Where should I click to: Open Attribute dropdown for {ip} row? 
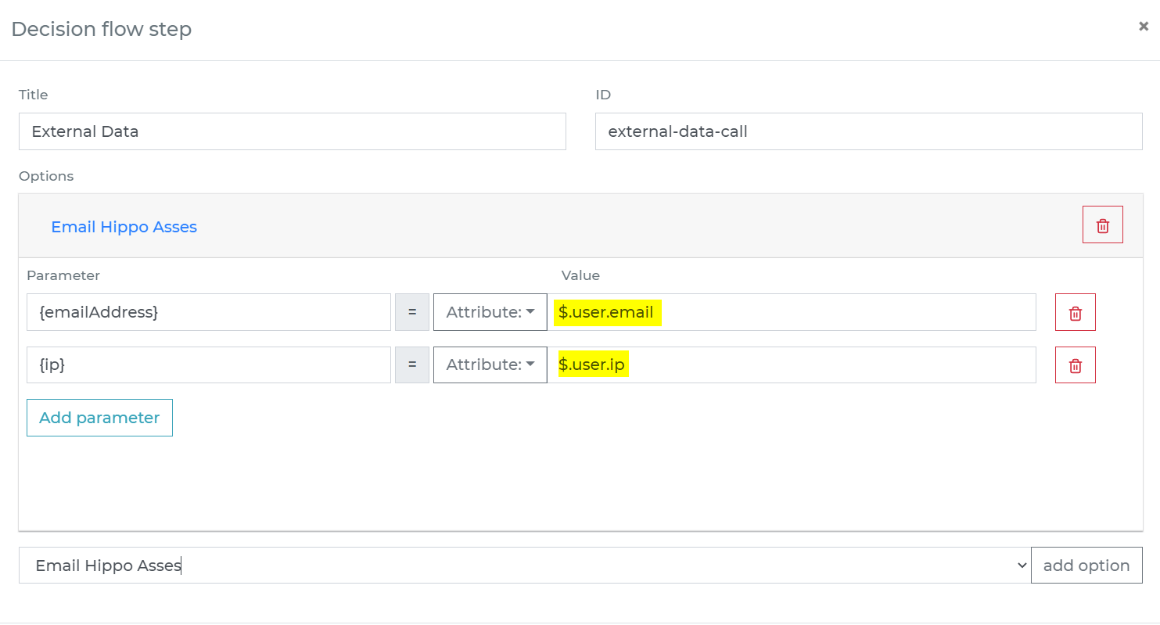click(490, 365)
